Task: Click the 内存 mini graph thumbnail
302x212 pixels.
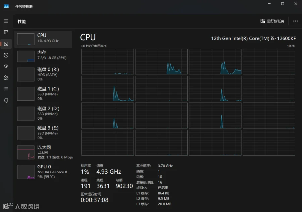Action: tap(26, 56)
